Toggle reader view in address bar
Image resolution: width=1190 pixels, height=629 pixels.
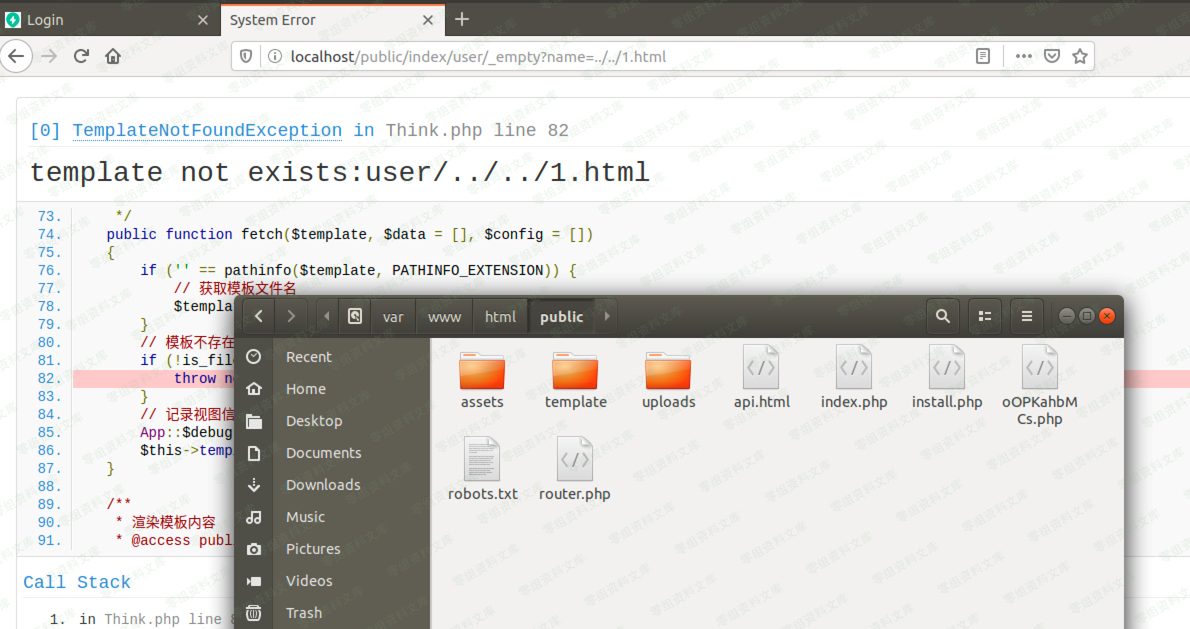[x=982, y=56]
